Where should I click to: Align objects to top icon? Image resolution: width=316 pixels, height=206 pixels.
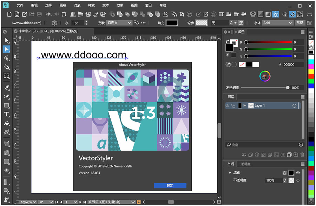pos(221,14)
